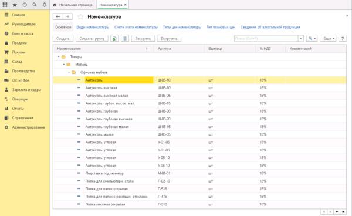Click the copy item icon button

tap(114, 38)
